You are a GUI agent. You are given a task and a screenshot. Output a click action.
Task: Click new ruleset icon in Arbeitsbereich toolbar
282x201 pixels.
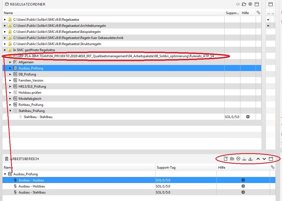[x=226, y=159]
